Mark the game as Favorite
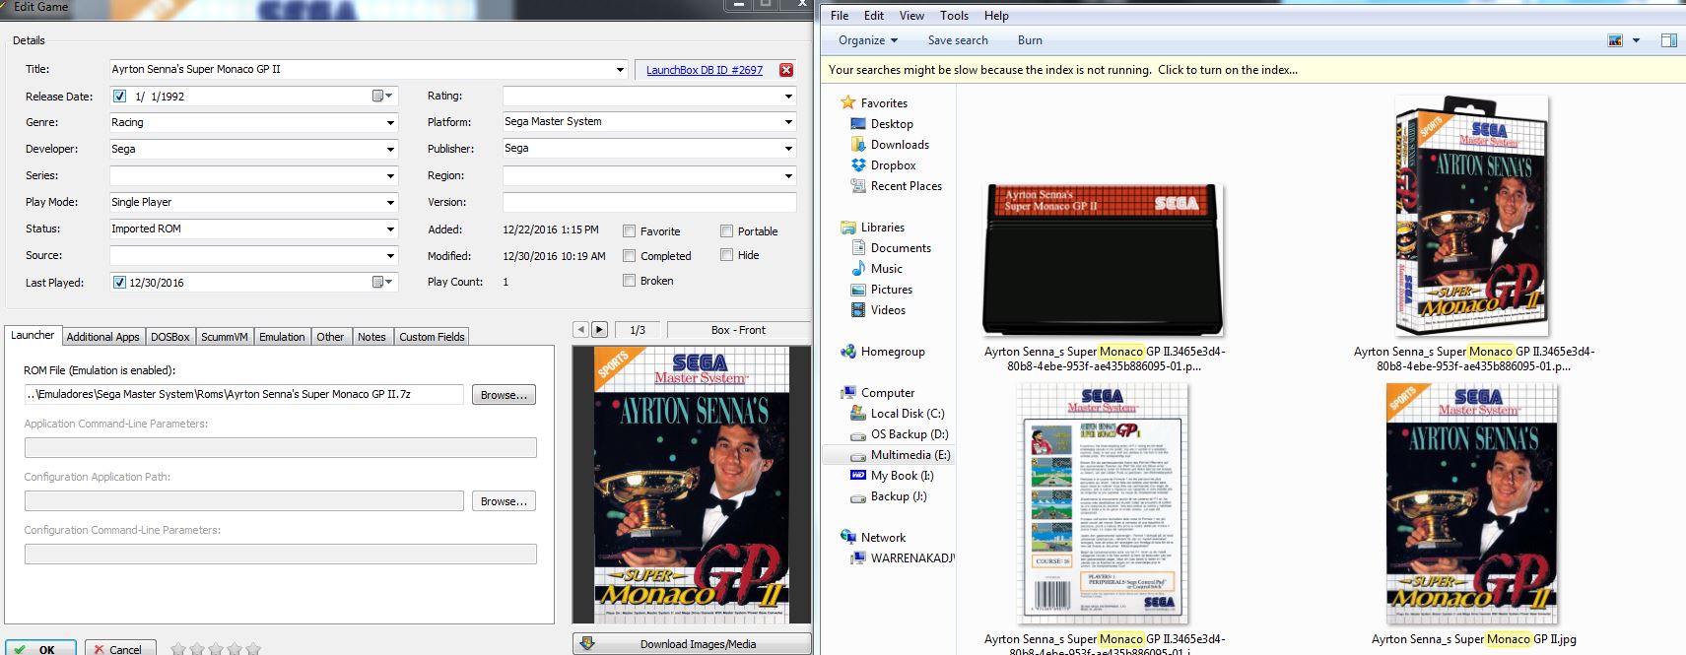The width and height of the screenshot is (1686, 655). [629, 231]
